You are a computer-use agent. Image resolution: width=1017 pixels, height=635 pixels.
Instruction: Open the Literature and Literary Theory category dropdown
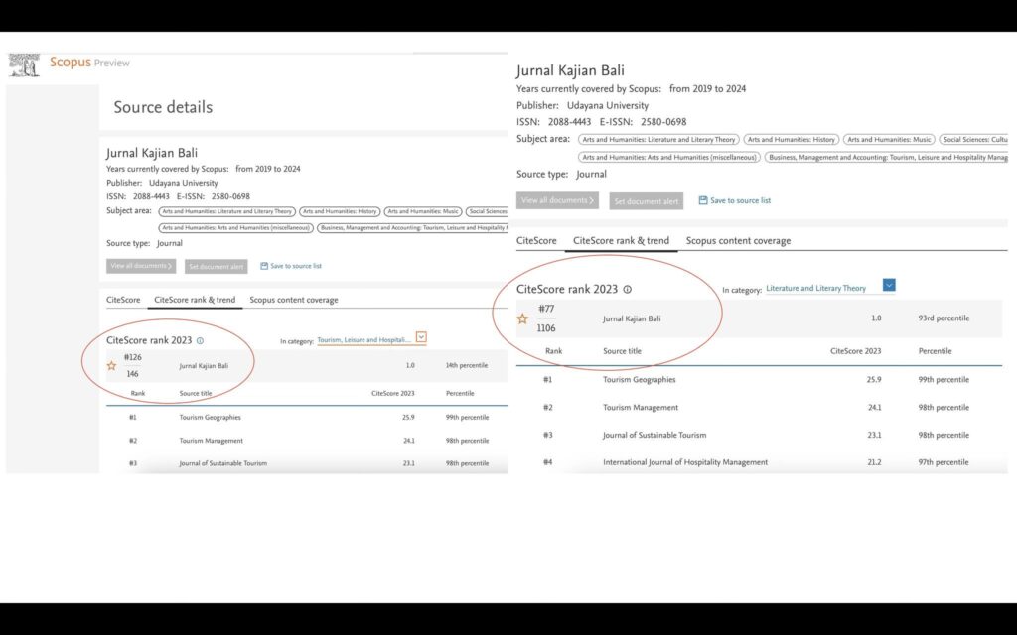pyautogui.click(x=889, y=285)
